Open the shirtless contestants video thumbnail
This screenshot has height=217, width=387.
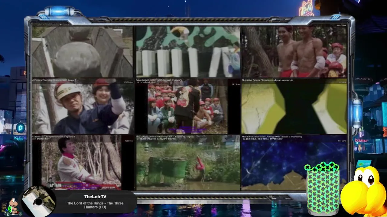point(294,52)
